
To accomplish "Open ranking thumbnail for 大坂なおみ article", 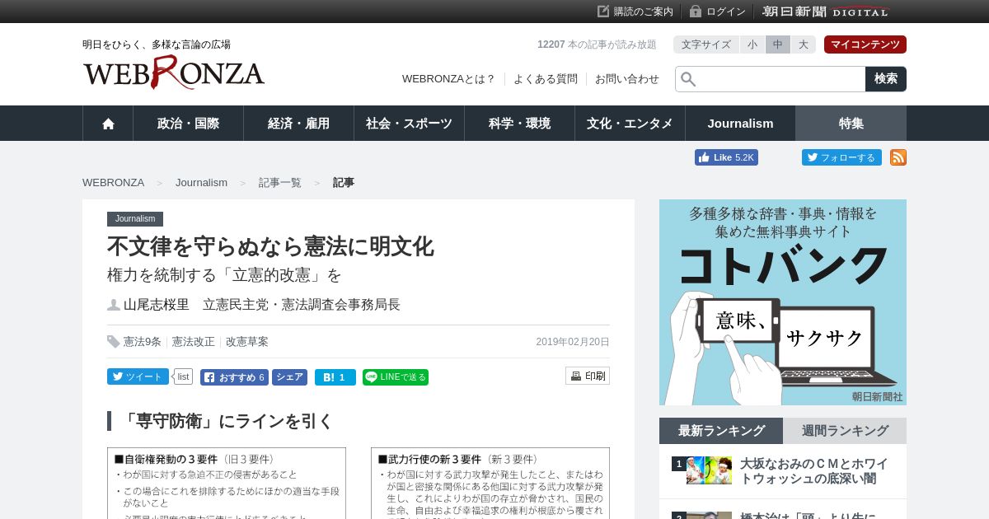I will pyautogui.click(x=709, y=470).
